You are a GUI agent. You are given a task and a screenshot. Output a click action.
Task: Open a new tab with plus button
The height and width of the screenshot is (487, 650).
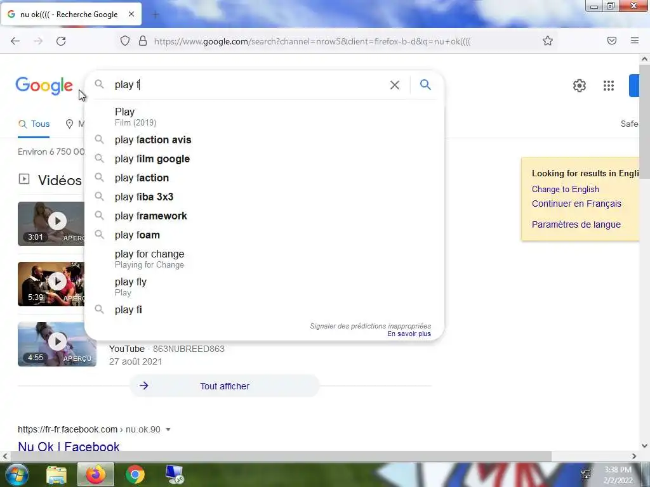156,15
